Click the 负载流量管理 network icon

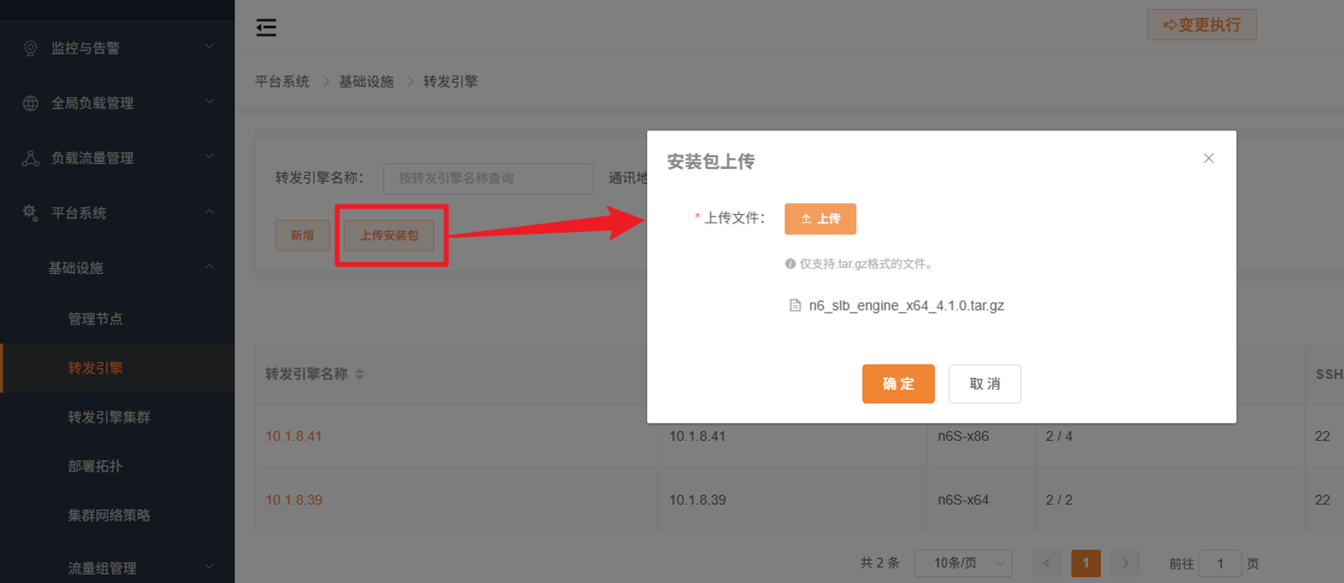tap(30, 158)
